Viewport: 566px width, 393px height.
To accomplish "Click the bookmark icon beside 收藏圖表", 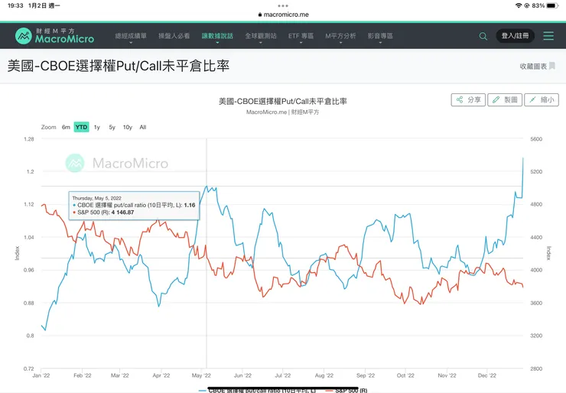I will click(552, 66).
